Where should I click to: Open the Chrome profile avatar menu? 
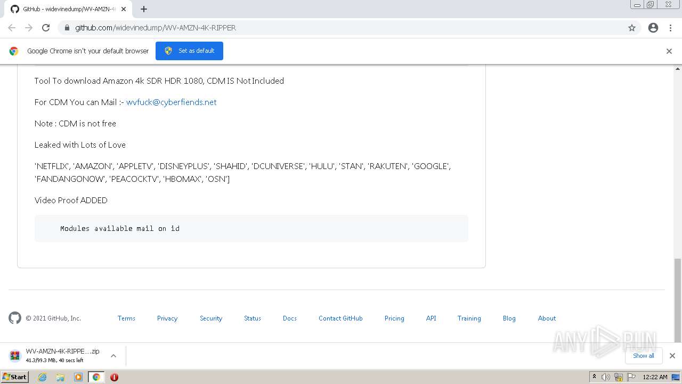pos(653,28)
